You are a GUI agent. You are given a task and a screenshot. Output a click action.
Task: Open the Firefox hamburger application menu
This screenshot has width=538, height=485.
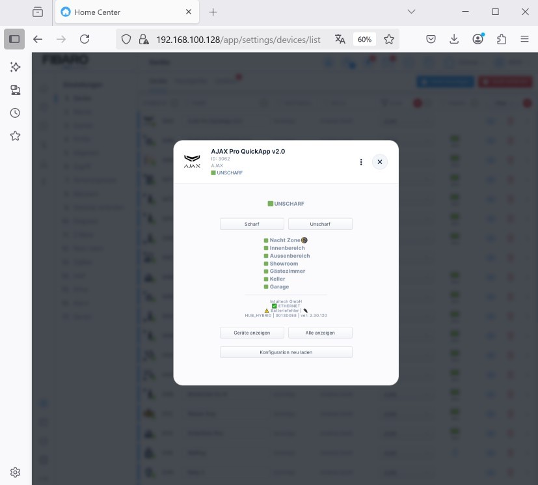coord(524,39)
